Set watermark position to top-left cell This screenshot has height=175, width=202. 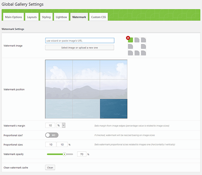coord(59,70)
